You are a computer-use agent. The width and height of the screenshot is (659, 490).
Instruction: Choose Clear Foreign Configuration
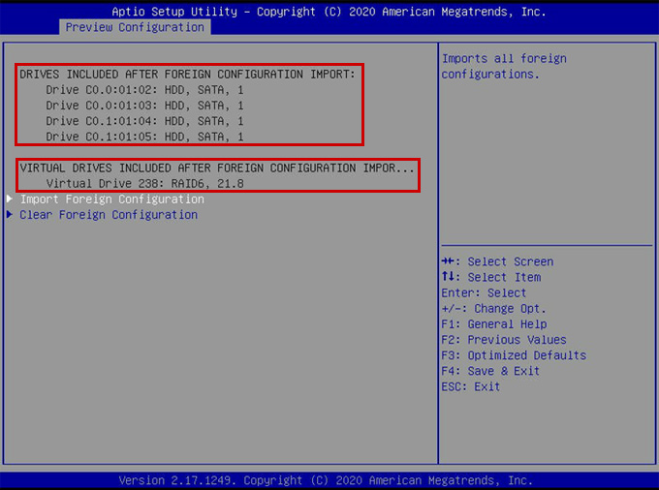point(109,215)
